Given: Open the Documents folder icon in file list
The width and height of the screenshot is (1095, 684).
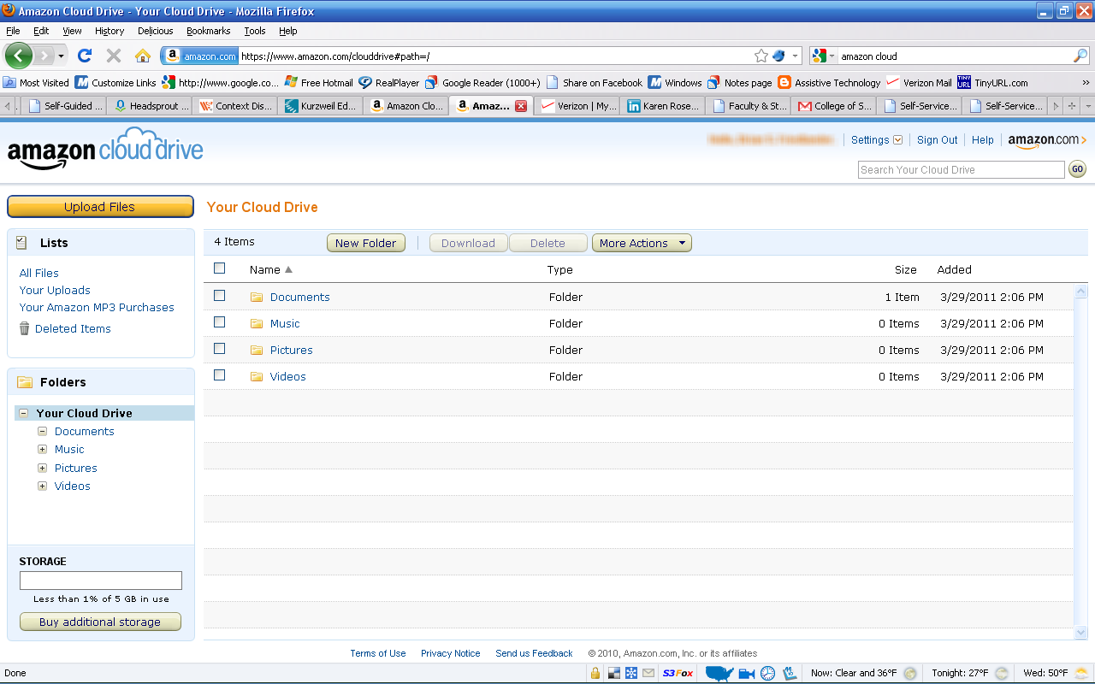Looking at the screenshot, I should [x=257, y=297].
